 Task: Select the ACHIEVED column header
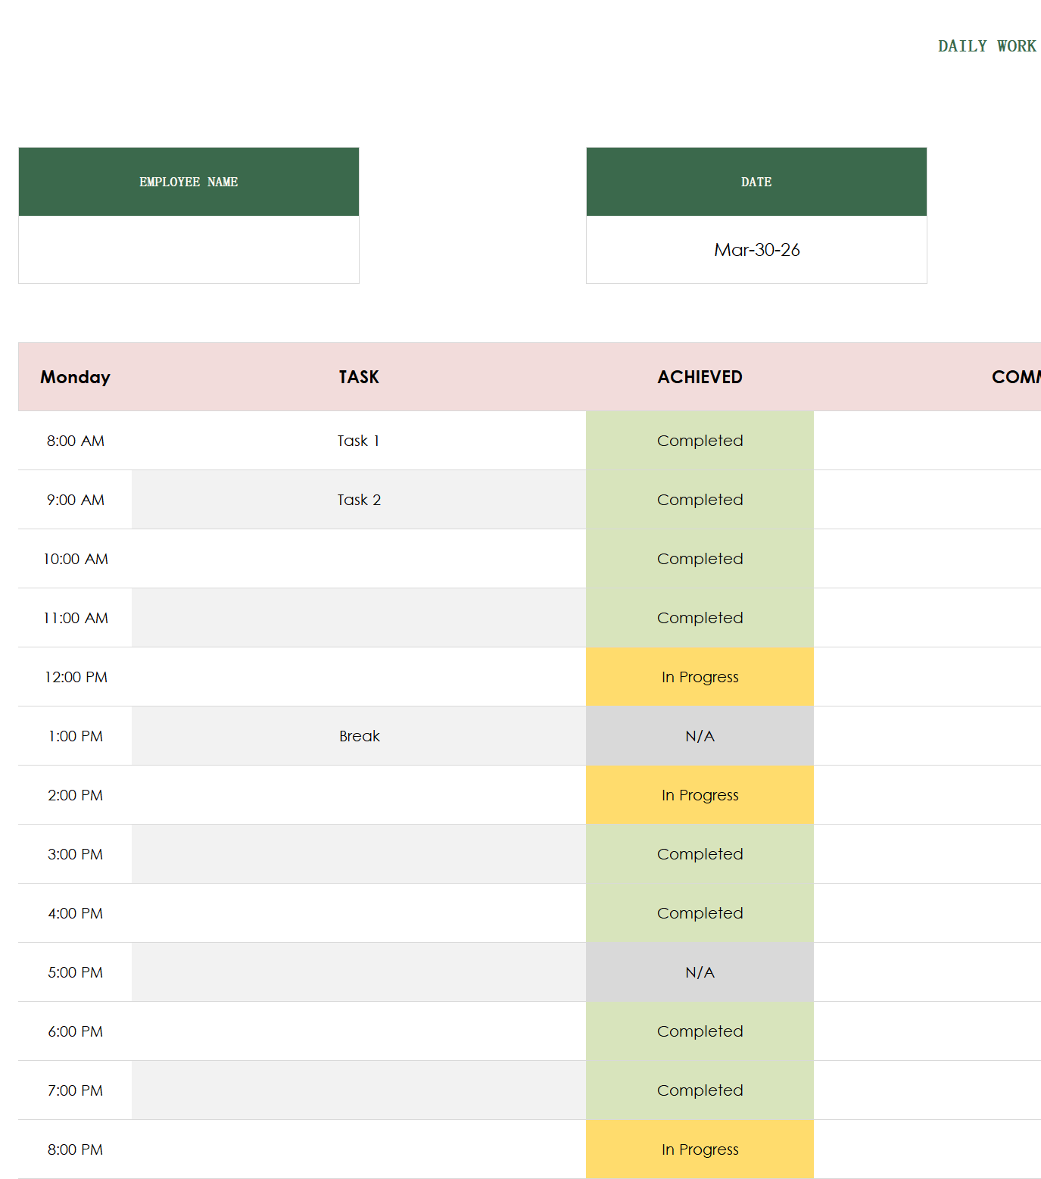(x=700, y=377)
